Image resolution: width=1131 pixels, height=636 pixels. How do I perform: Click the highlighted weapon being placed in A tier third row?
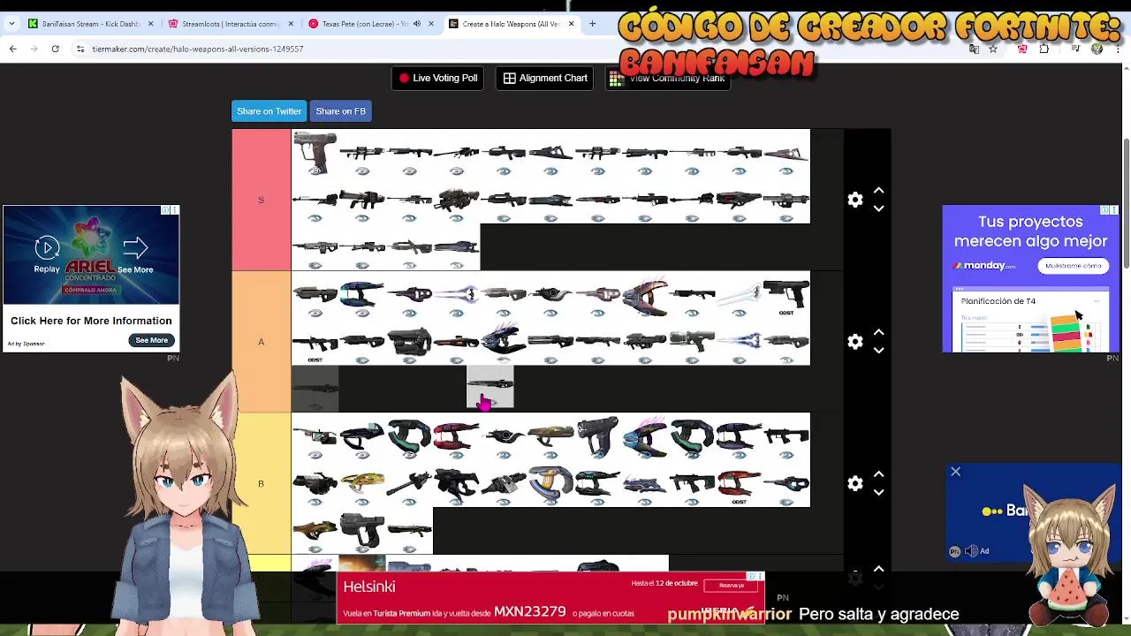(490, 389)
